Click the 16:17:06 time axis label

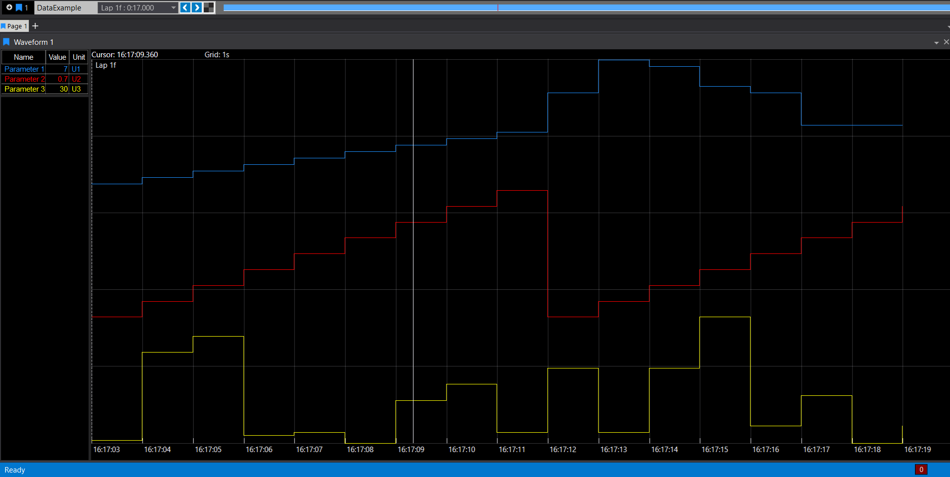click(259, 450)
